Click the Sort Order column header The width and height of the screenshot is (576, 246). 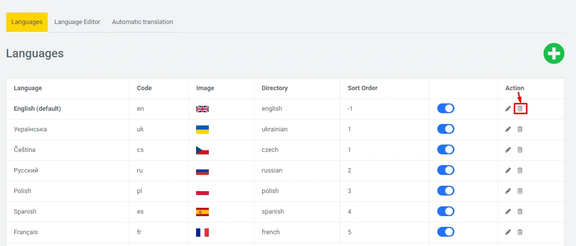[362, 88]
